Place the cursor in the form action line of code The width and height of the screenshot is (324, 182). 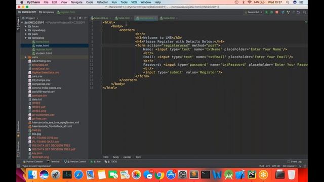point(178,45)
